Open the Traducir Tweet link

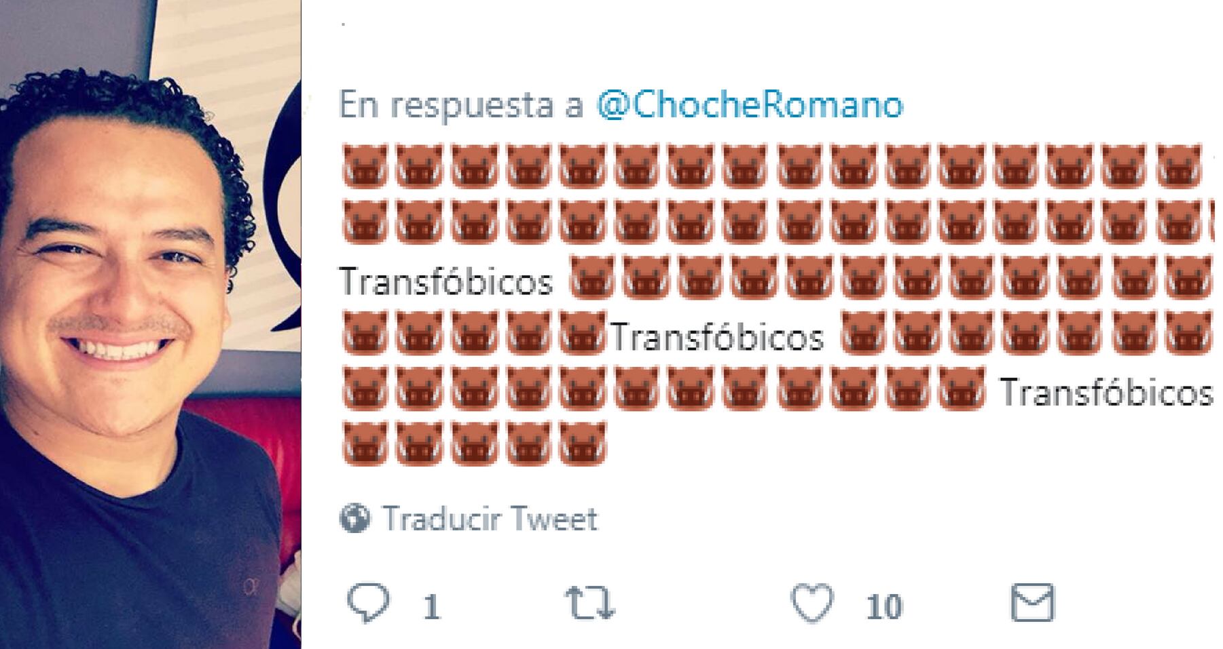coord(490,519)
